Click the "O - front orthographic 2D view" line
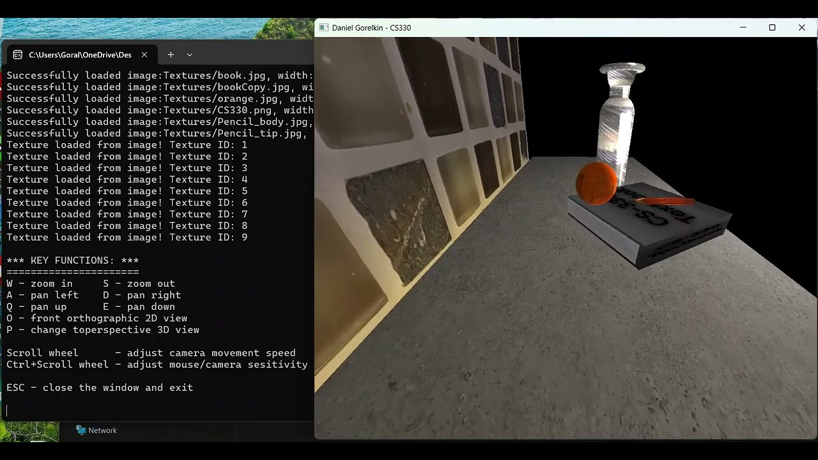The width and height of the screenshot is (818, 460). (x=96, y=318)
